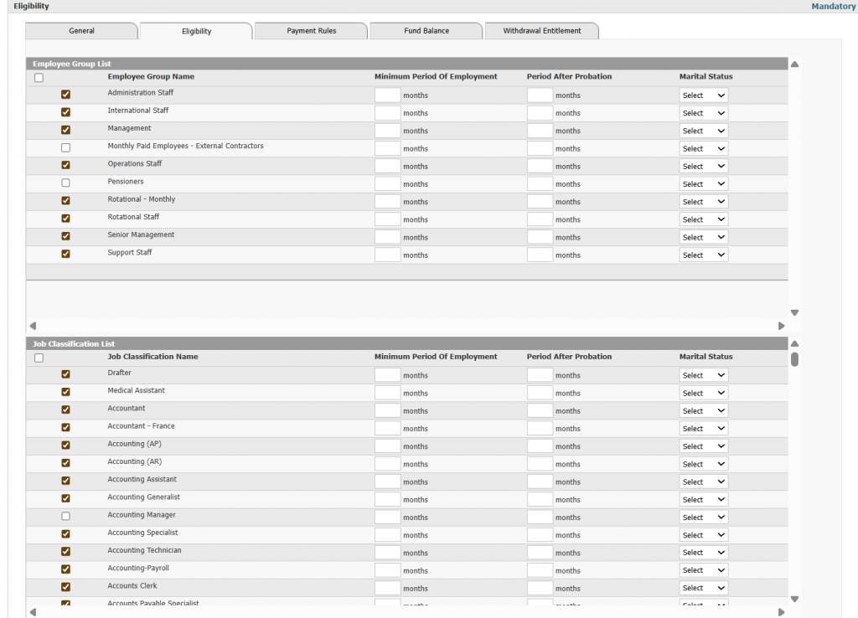Click the Job Classification List scrollbar thumb
This screenshot has width=858, height=618.
coord(794,359)
